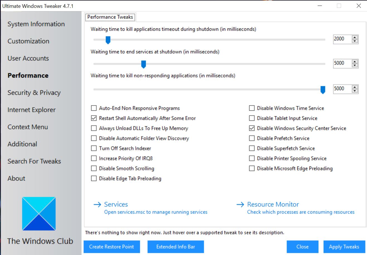The width and height of the screenshot is (367, 255).
Task: Check Disable Smooth Scrolling
Action: [94, 169]
